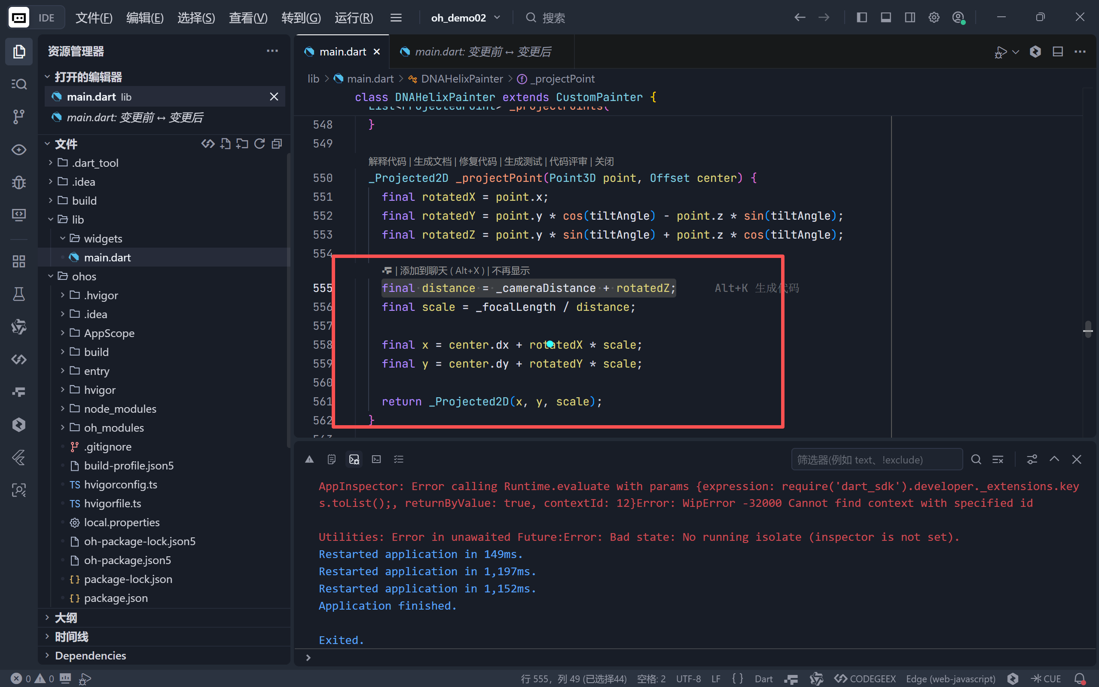Click the panel filter input field
This screenshot has width=1099, height=687.
876,460
